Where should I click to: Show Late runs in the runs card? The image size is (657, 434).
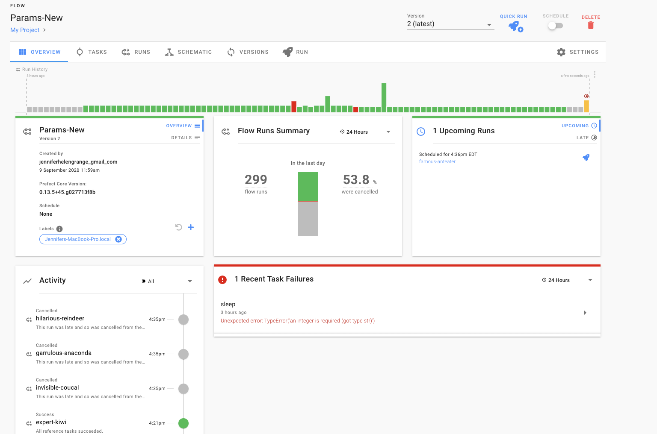(587, 138)
